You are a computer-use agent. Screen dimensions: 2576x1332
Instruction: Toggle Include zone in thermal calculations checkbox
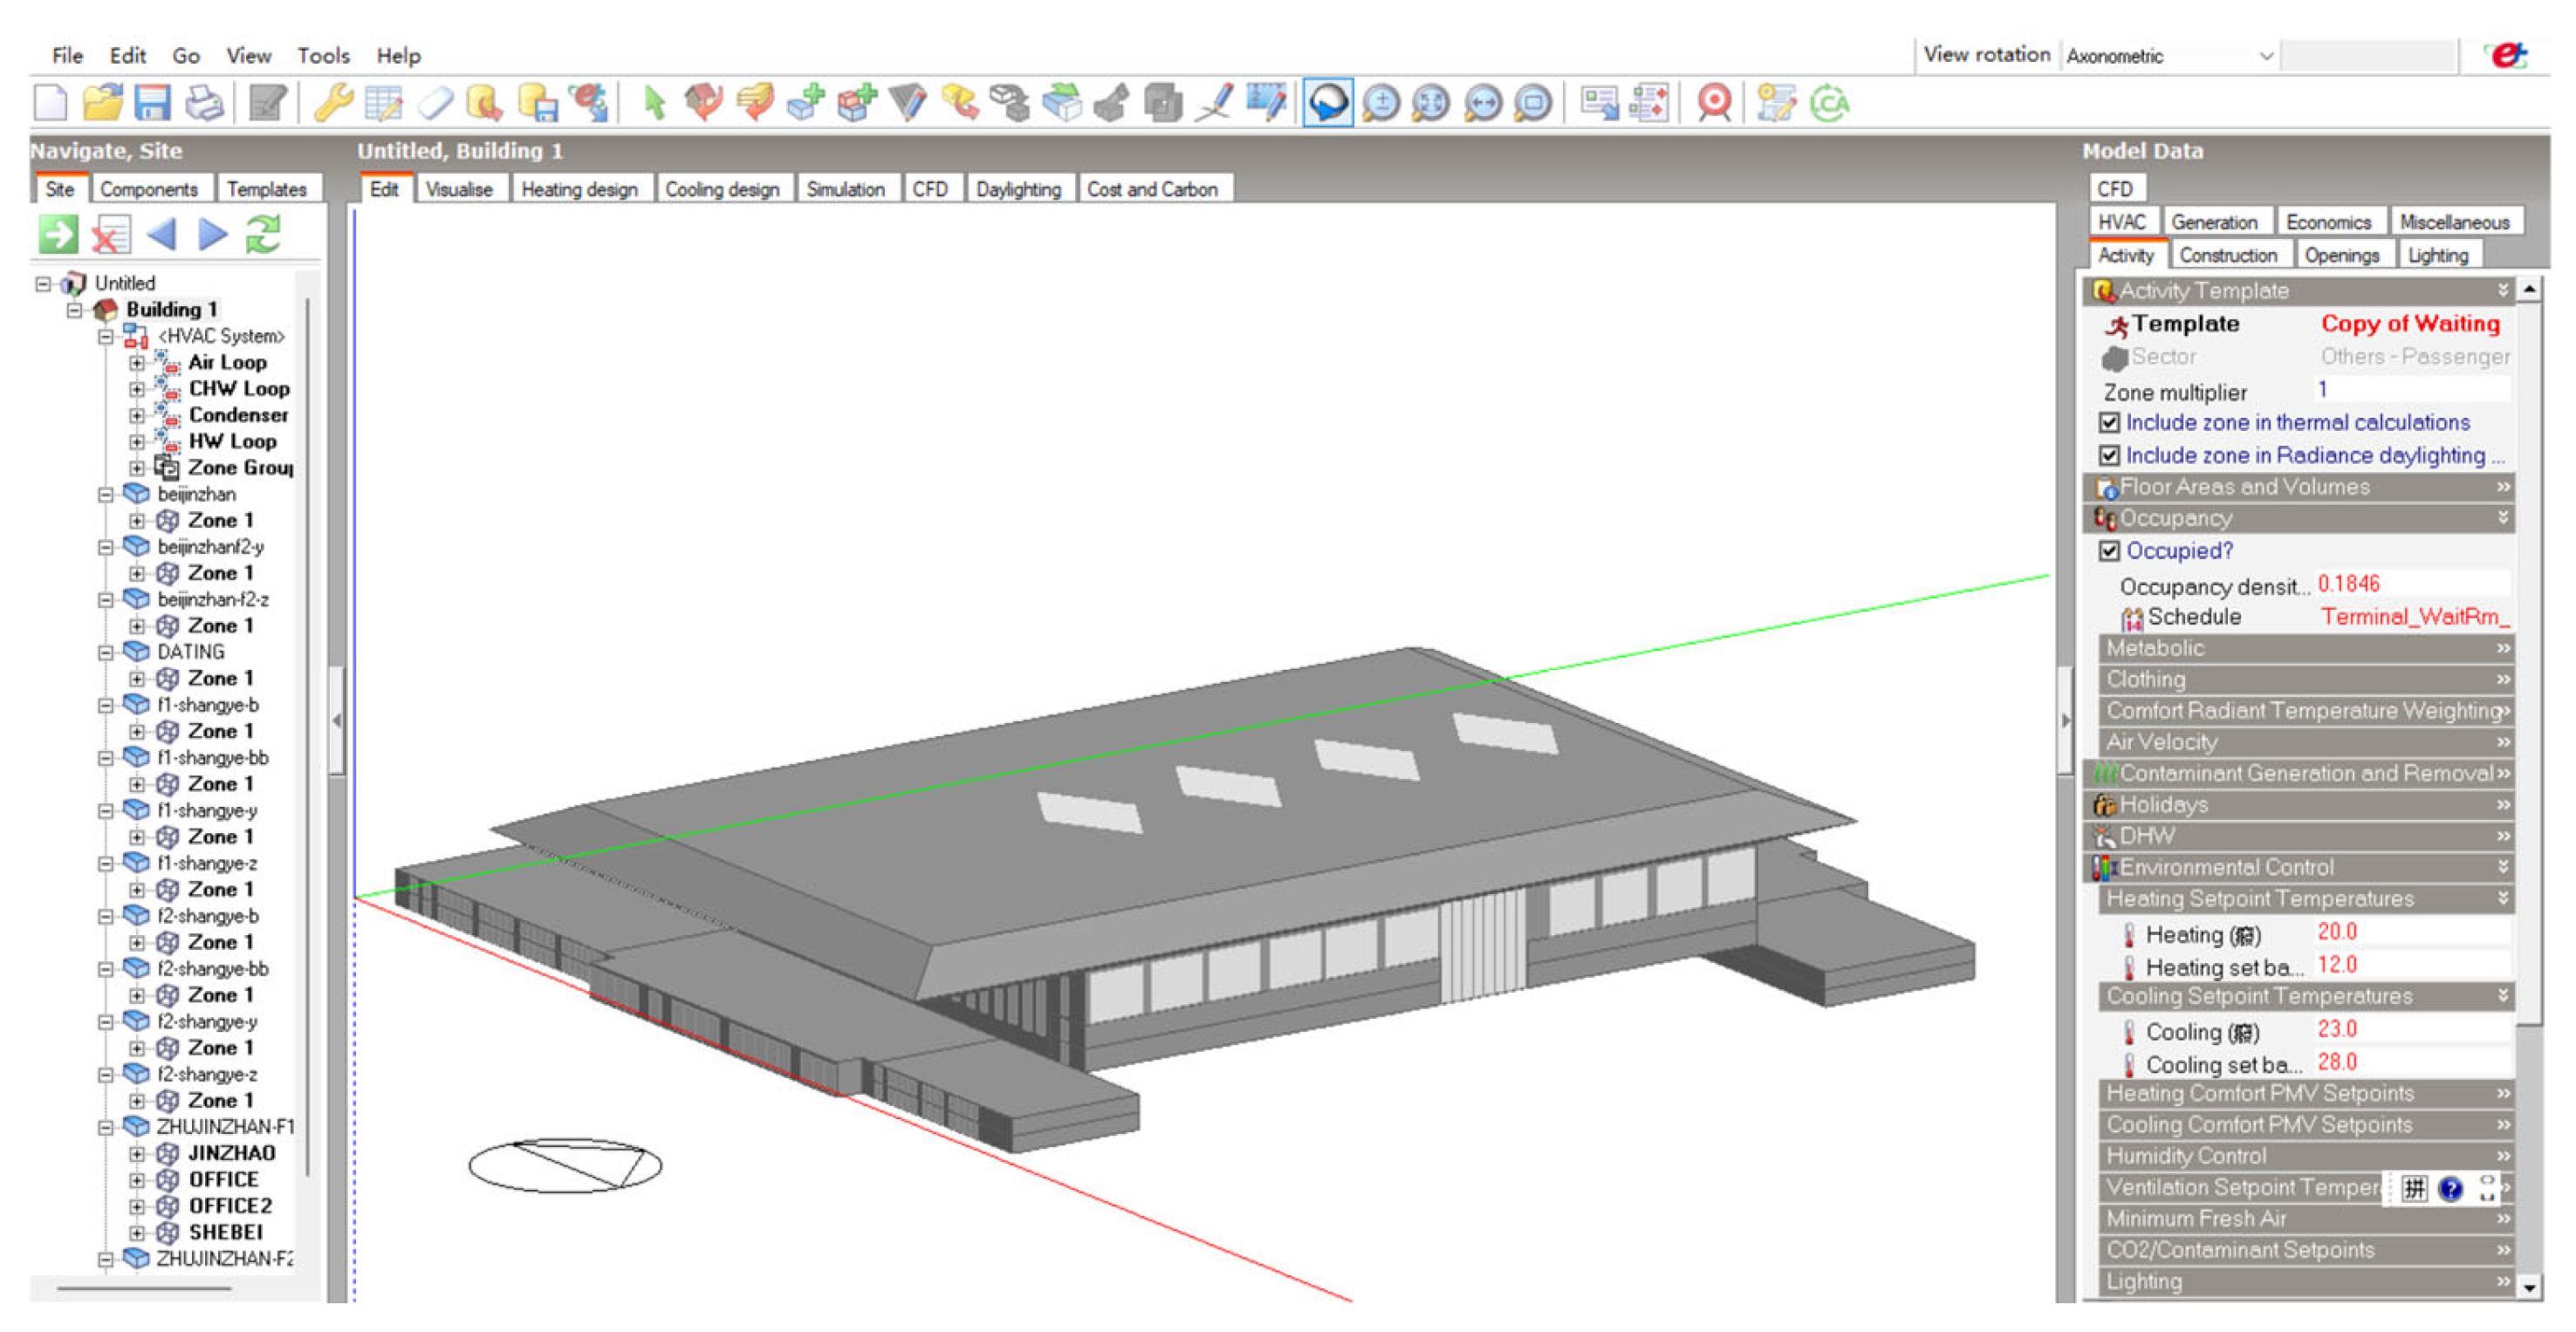coord(2110,423)
